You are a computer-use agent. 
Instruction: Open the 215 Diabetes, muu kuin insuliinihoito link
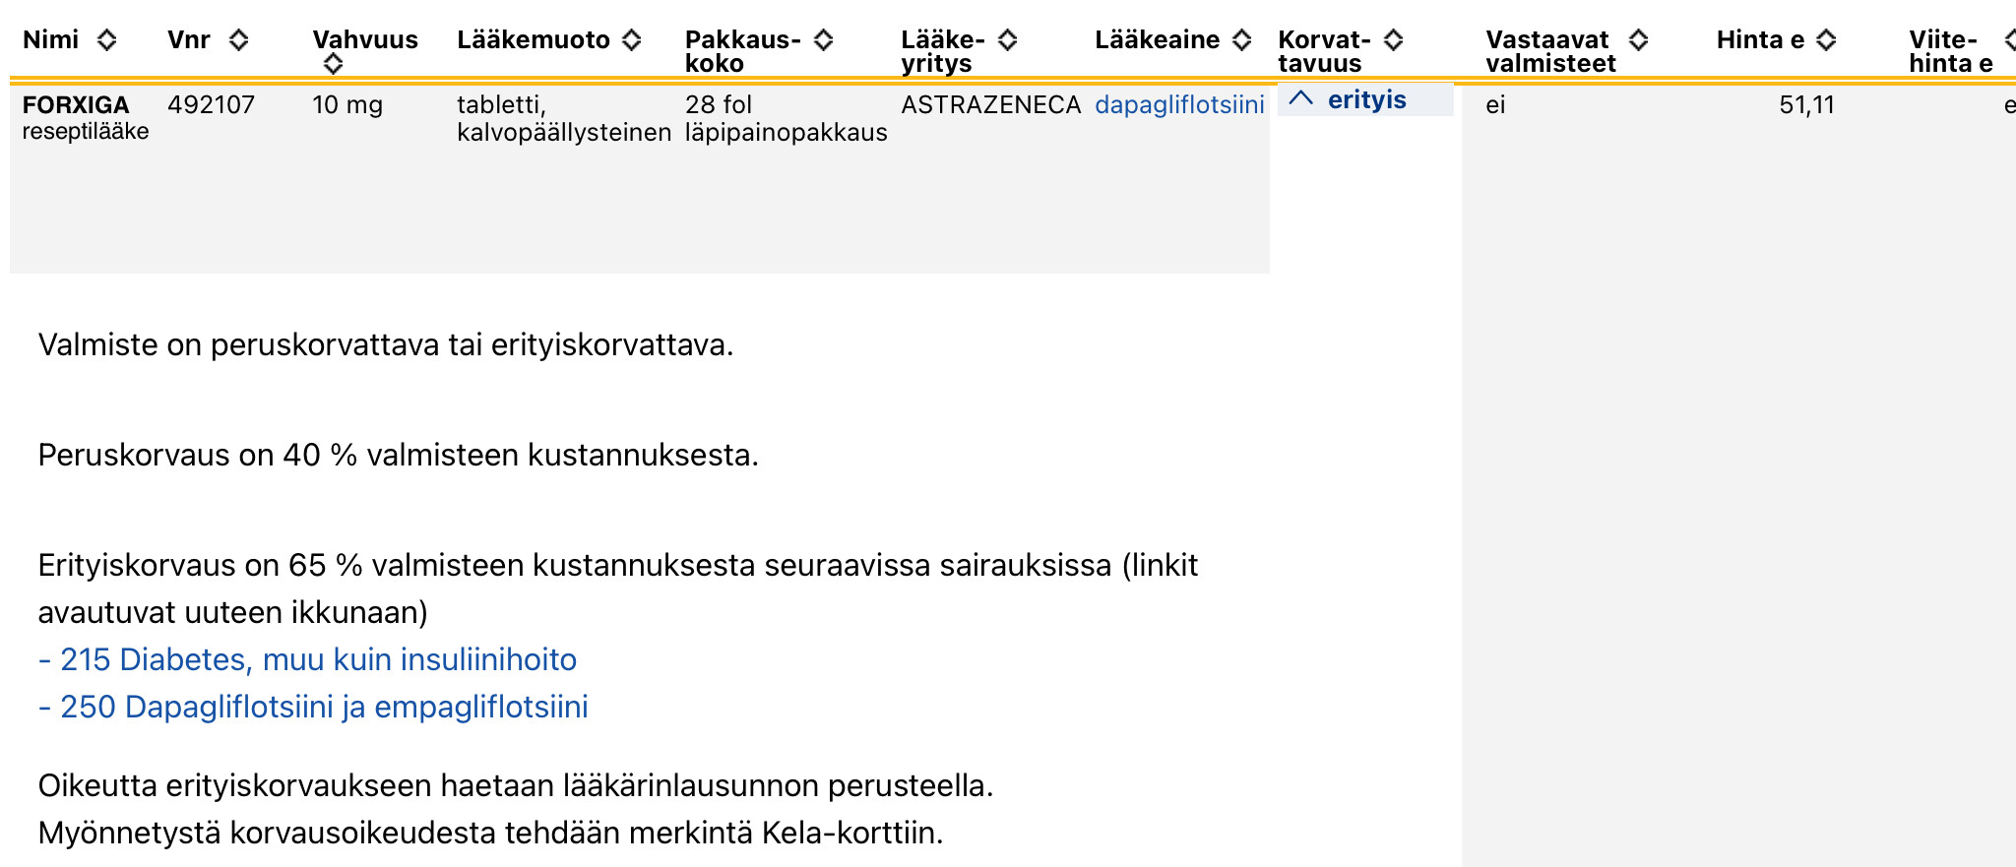307,659
